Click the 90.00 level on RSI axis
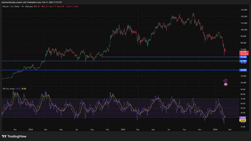 point(243,90)
